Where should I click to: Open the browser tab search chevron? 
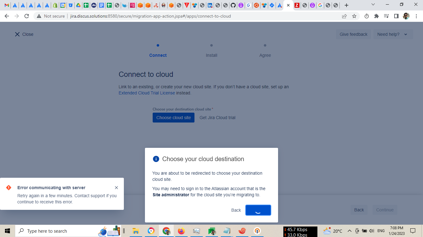click(x=373, y=5)
